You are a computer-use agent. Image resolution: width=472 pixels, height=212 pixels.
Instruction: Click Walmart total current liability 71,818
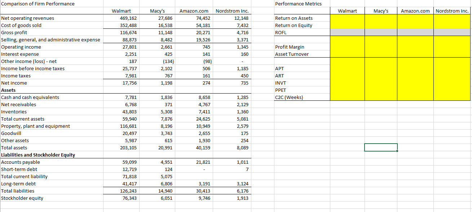tap(129, 176)
